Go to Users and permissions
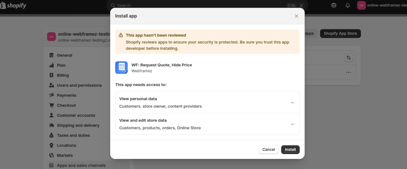The width and height of the screenshot is (407, 169). coord(79,85)
